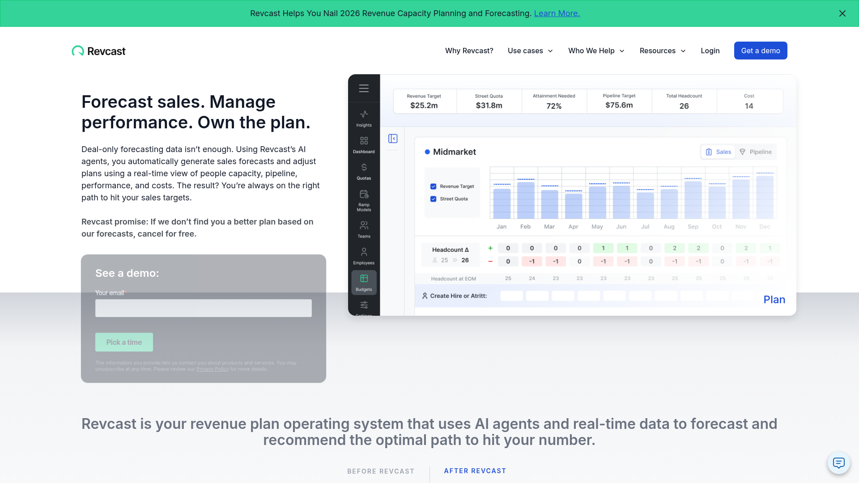Click the Your email input field

coord(203,308)
